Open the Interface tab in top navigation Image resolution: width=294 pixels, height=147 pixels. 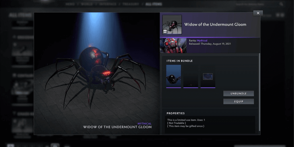click(108, 4)
